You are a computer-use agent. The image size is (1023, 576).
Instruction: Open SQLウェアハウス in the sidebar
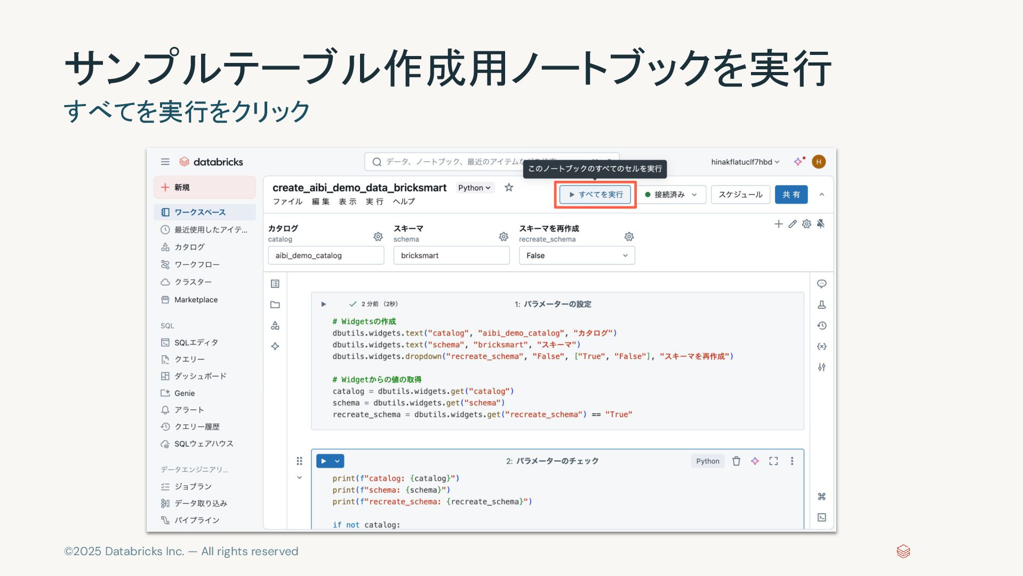point(205,444)
